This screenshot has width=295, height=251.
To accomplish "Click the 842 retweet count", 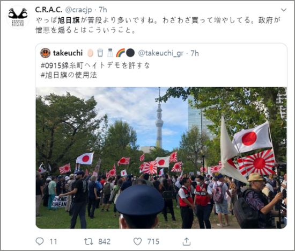I will coord(105,241).
